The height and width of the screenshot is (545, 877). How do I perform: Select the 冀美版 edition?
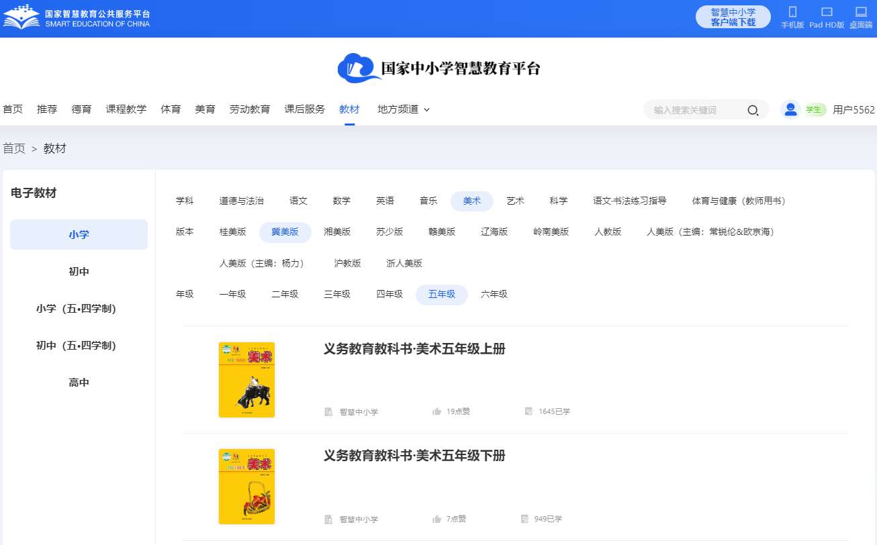pos(285,232)
